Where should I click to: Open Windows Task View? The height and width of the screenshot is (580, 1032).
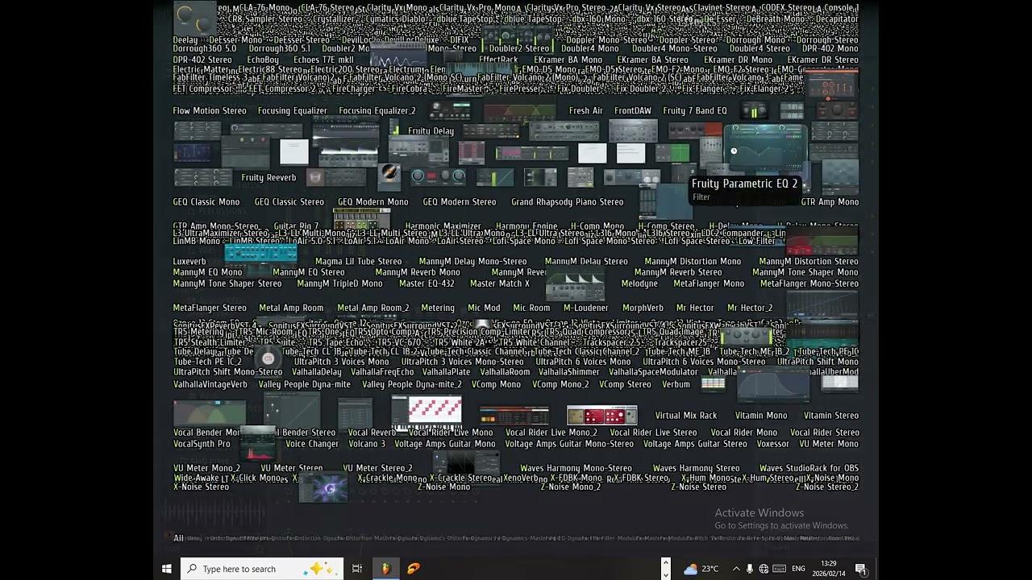[357, 569]
